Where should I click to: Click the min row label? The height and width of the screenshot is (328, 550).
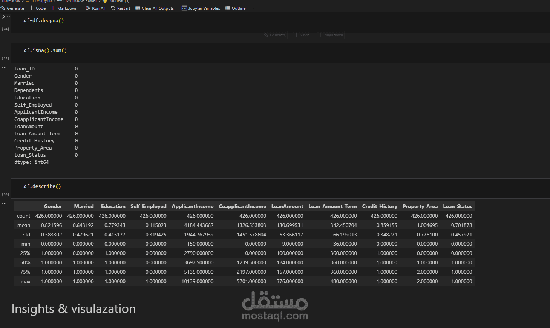tap(26, 244)
